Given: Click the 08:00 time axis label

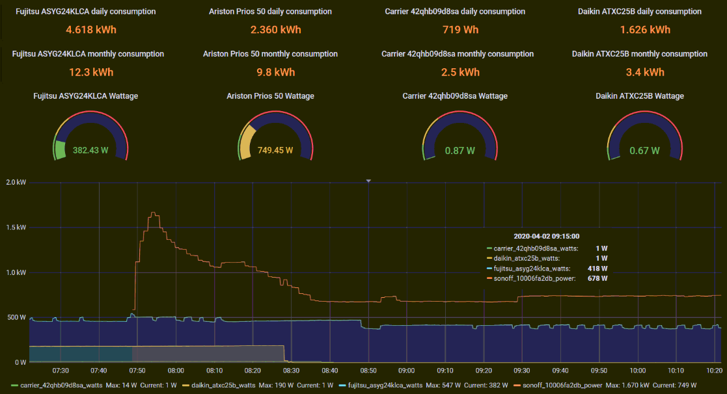Looking at the screenshot, I should coord(176,371).
